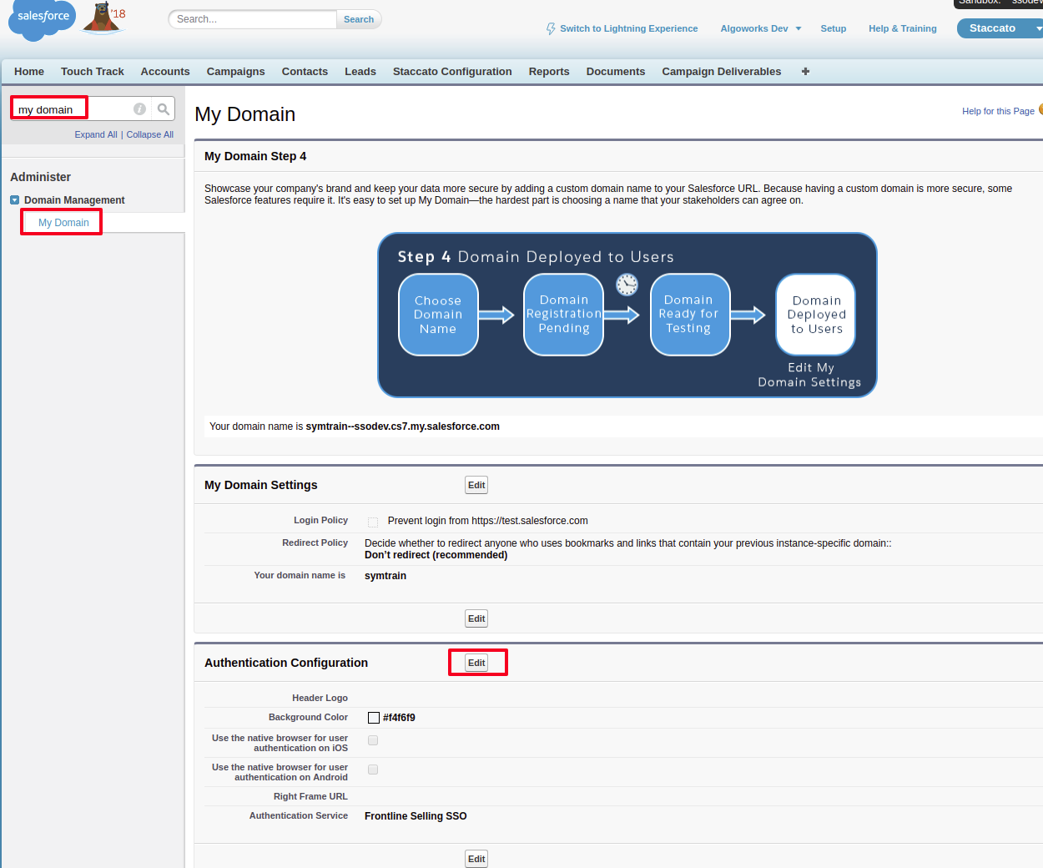Select My Domain in the sidebar
The image size is (1043, 868).
point(63,223)
